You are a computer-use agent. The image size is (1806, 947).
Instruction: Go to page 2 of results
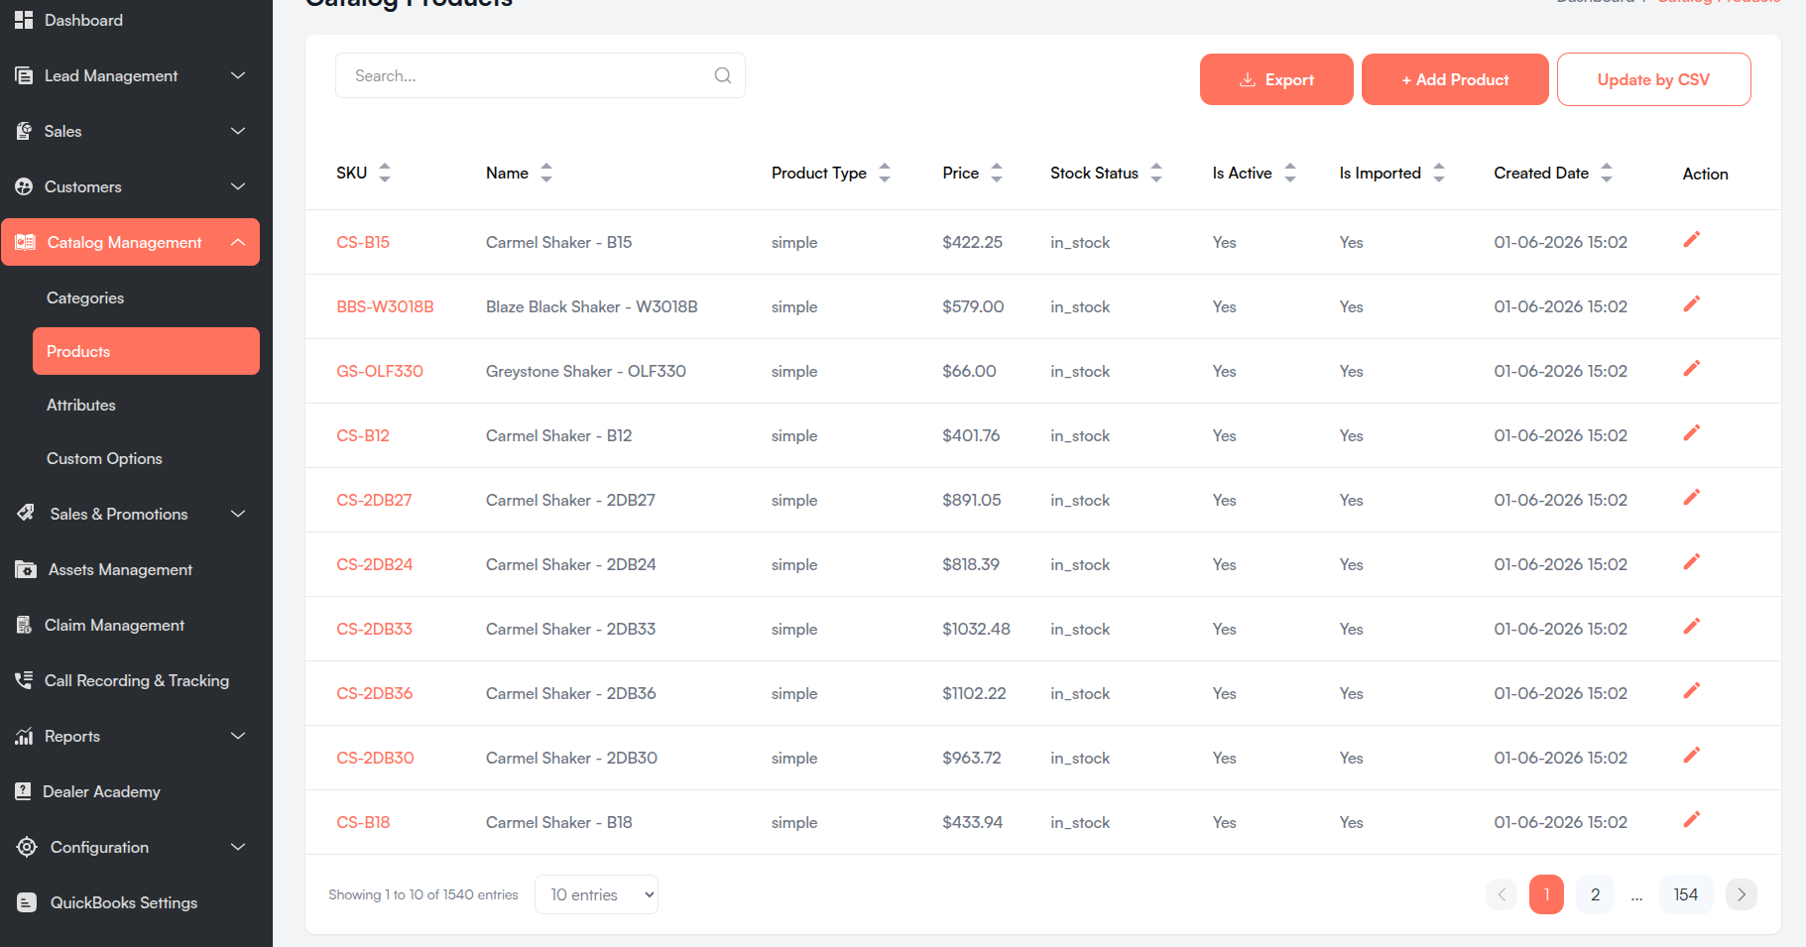[1595, 894]
